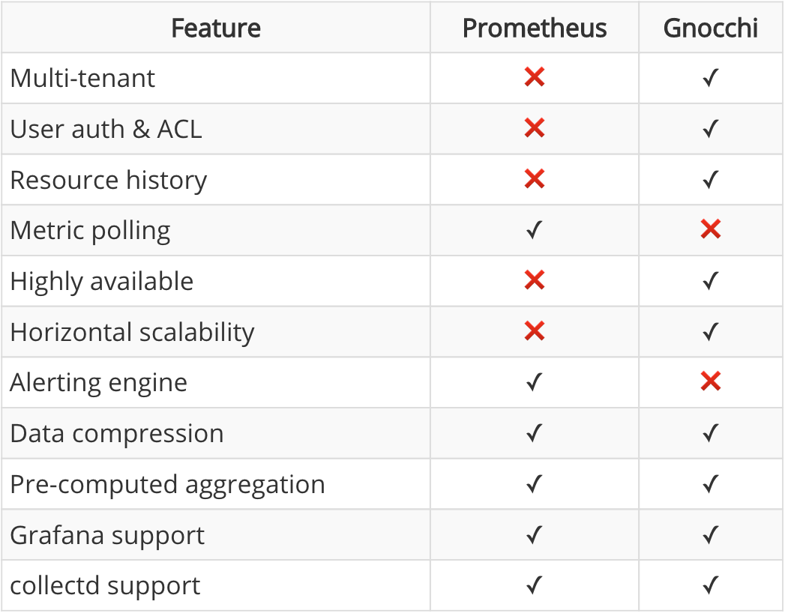Screen dimensions: 785x613
Task: Click Gnocchi checkmark for Horizontal scalability
Action: (711, 331)
